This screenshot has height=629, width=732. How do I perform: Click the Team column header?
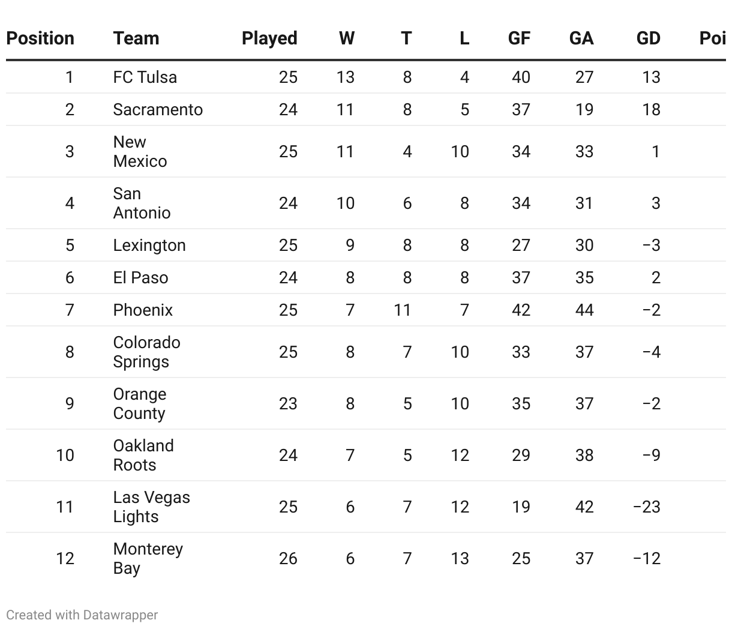136,38
